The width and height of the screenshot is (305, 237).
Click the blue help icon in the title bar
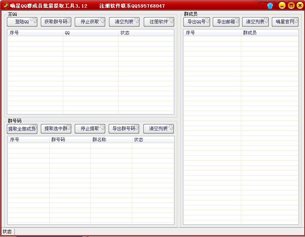[270, 5]
